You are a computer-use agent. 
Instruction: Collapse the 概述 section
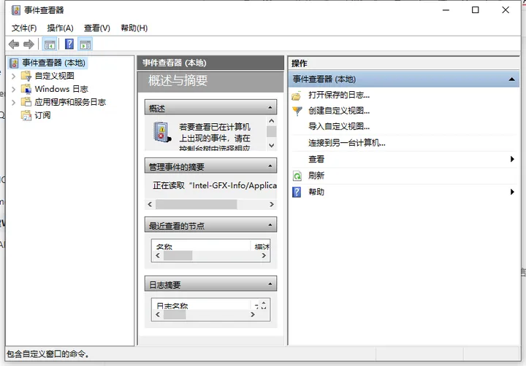pyautogui.click(x=270, y=107)
